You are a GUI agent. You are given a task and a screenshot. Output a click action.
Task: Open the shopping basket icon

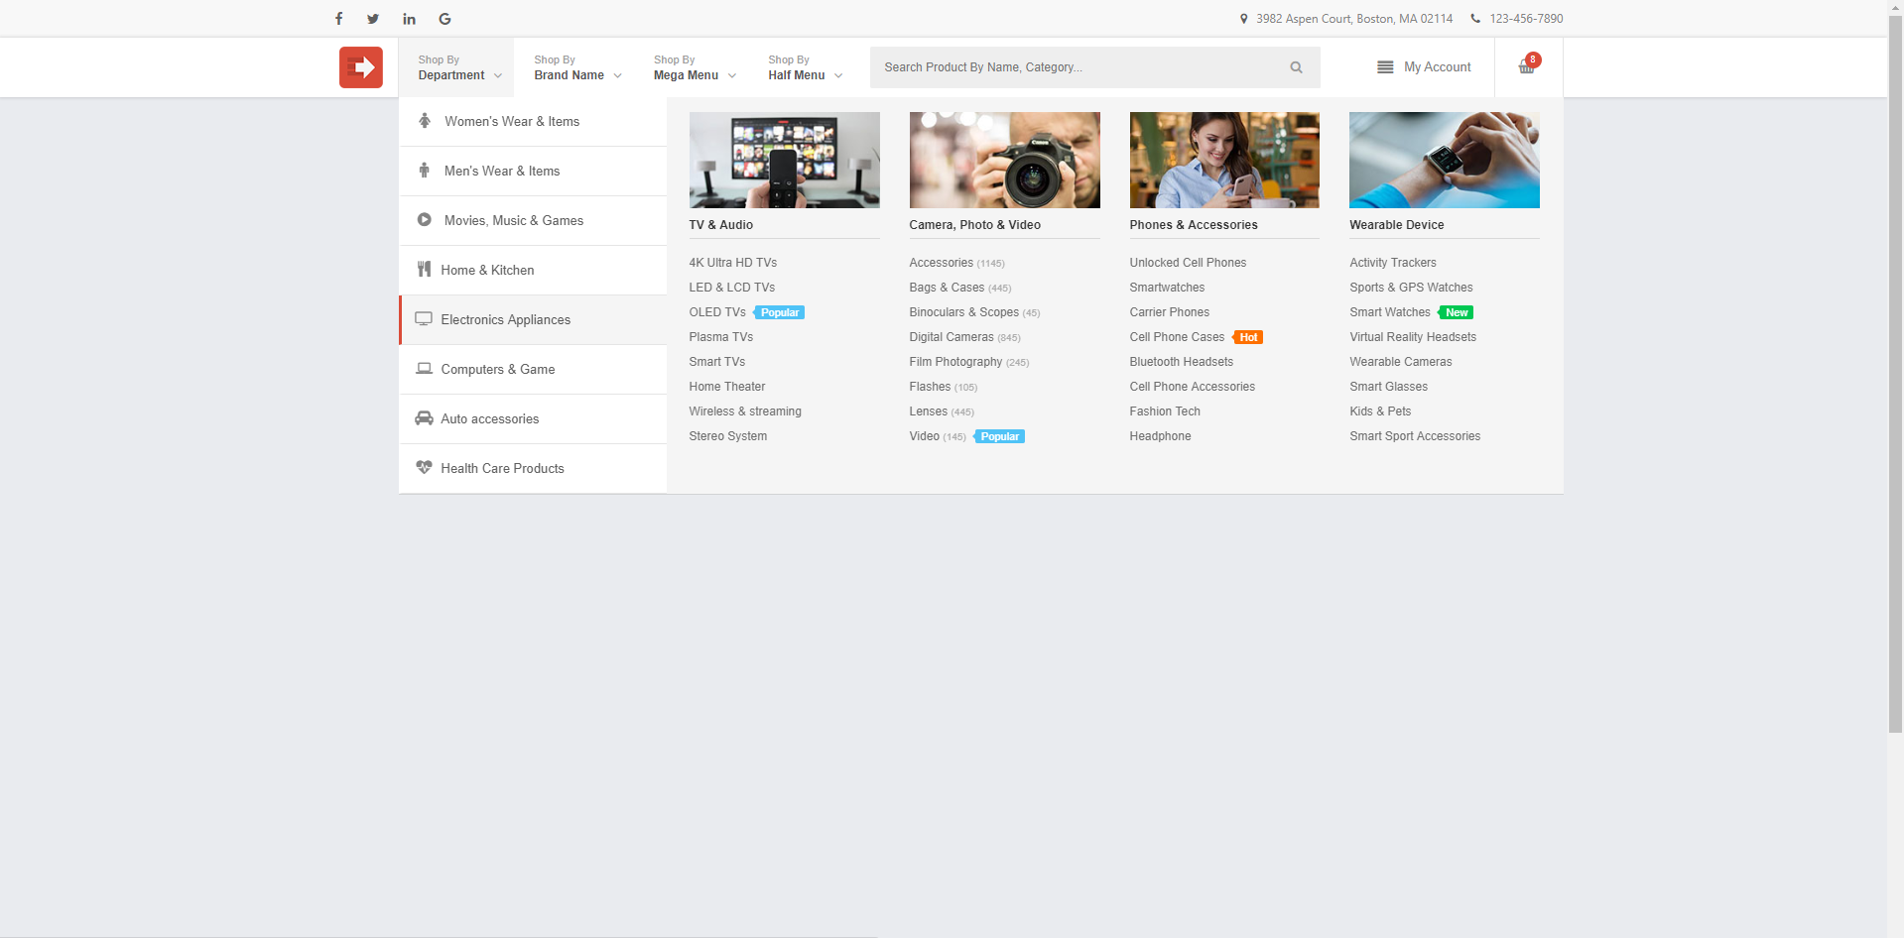point(1527,66)
